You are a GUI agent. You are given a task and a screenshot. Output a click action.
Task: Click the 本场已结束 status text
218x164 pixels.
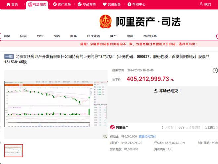[x=170, y=91]
